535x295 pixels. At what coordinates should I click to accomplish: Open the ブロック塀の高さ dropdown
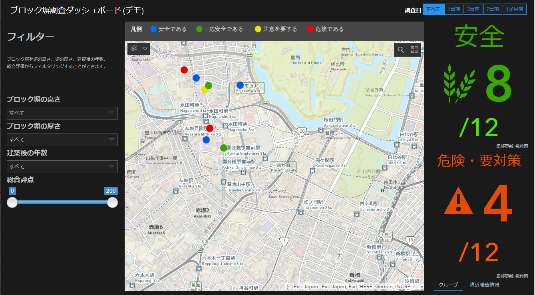[x=62, y=113]
